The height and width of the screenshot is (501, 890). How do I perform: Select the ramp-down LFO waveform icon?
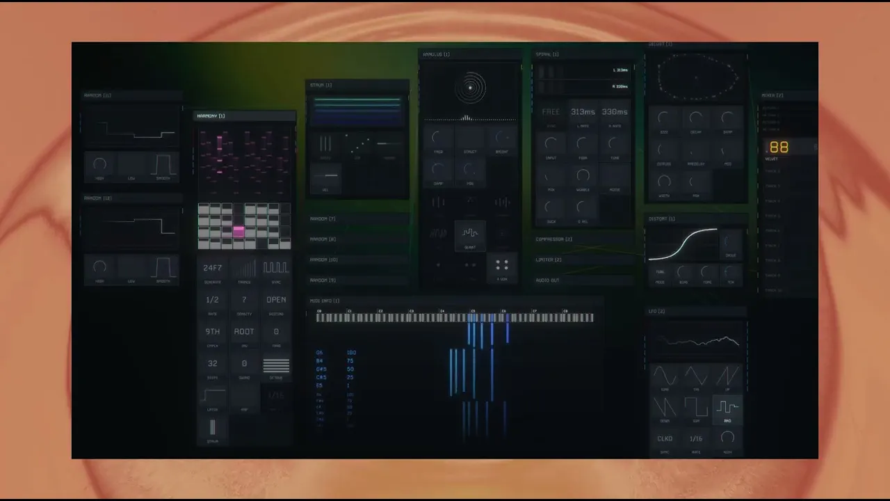[664, 407]
